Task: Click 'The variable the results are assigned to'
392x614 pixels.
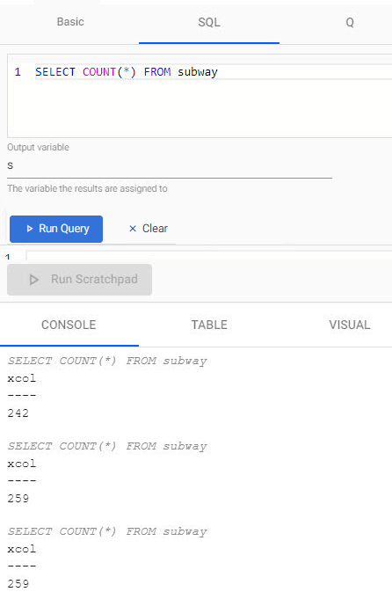Action: (87, 189)
